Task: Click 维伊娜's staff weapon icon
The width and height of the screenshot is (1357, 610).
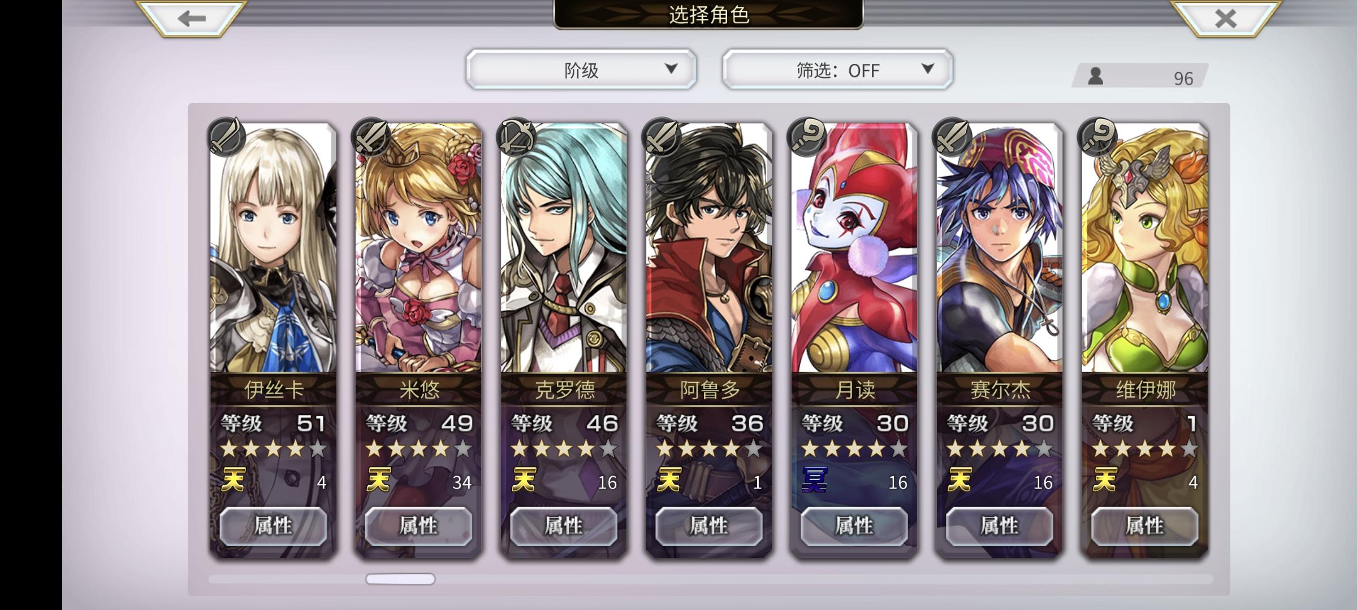Action: (x=1097, y=137)
